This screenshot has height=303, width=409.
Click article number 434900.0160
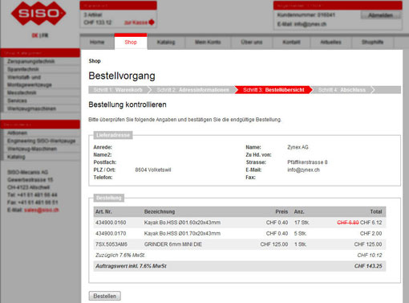click(111, 223)
